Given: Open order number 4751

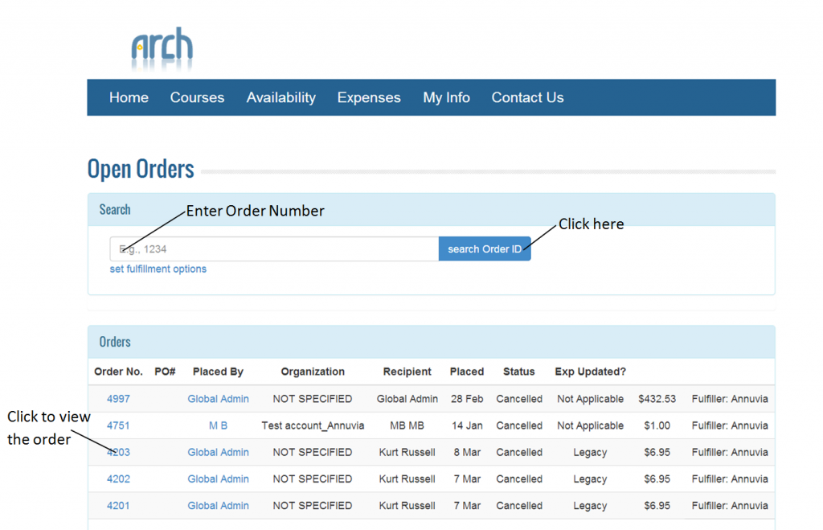Looking at the screenshot, I should pos(118,425).
